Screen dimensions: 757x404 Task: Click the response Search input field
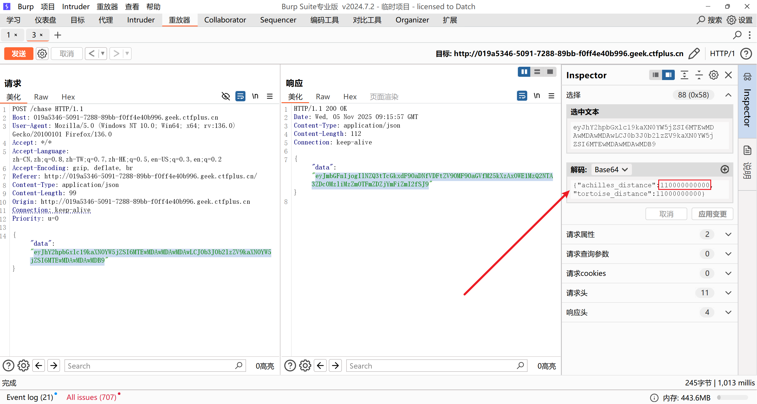click(x=432, y=366)
